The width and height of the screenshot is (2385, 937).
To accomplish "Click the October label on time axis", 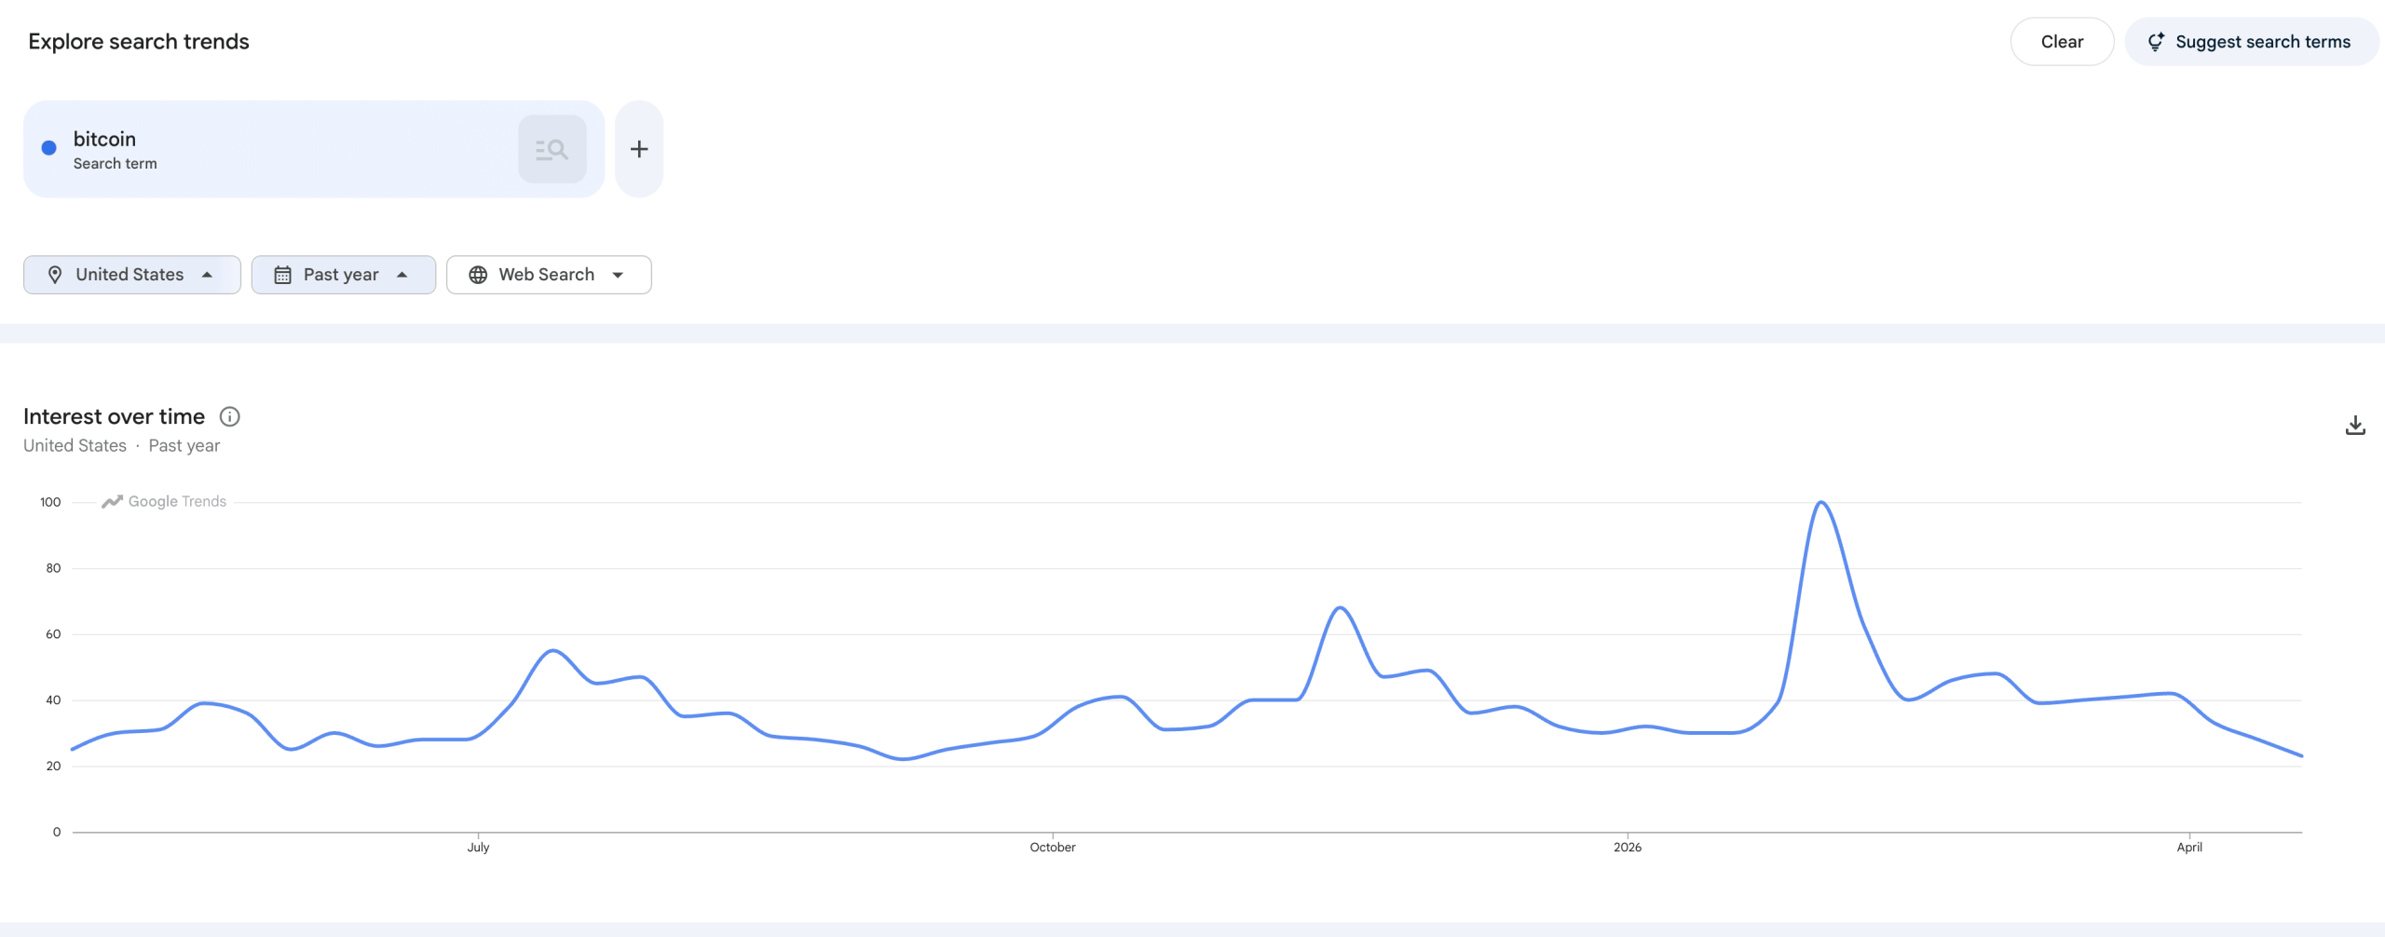I will click(x=1053, y=847).
